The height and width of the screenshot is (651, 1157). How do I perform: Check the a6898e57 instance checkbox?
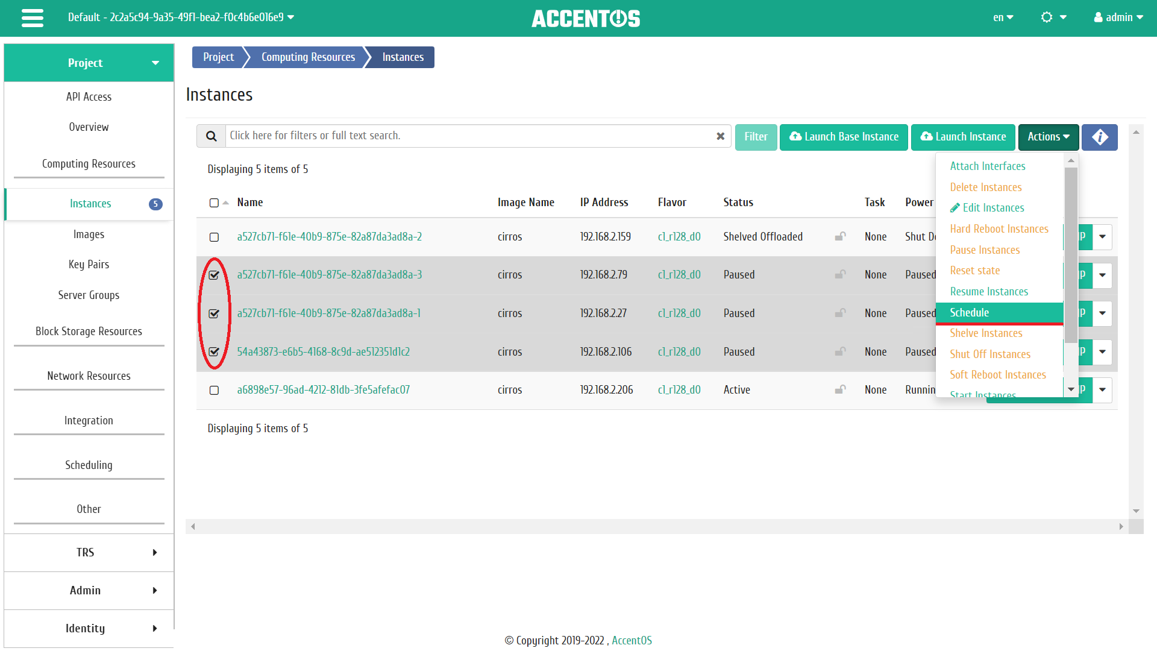(214, 391)
